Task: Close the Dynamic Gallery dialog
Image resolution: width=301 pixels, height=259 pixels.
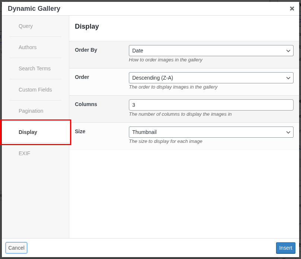Action: tap(292, 9)
